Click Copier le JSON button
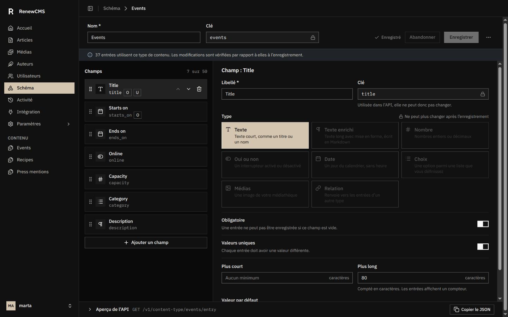The image size is (508, 317). coord(472,310)
